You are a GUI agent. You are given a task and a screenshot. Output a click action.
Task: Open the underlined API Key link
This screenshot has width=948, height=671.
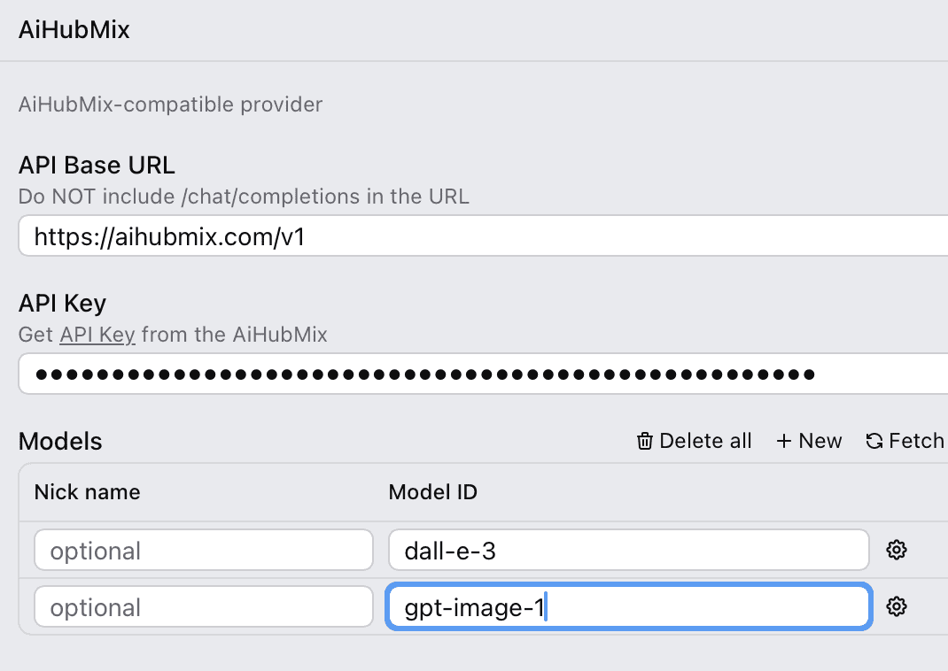[x=97, y=335]
